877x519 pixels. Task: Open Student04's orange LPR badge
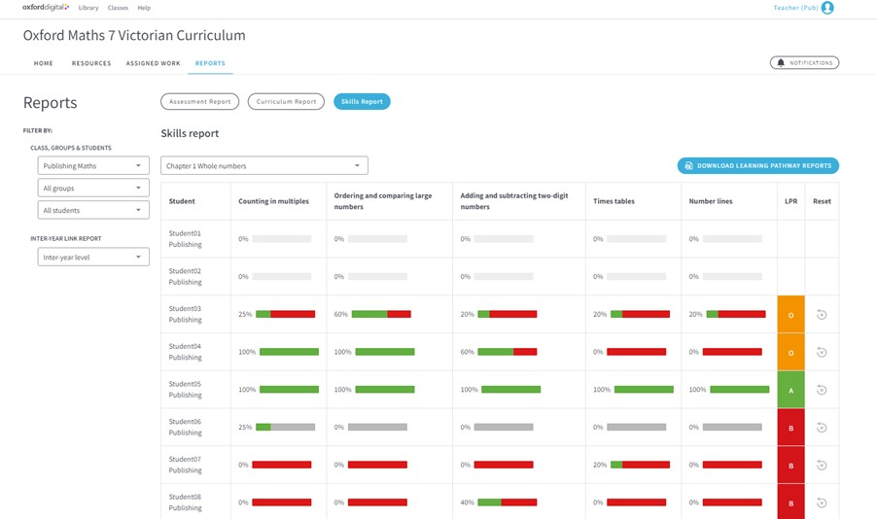tap(790, 353)
